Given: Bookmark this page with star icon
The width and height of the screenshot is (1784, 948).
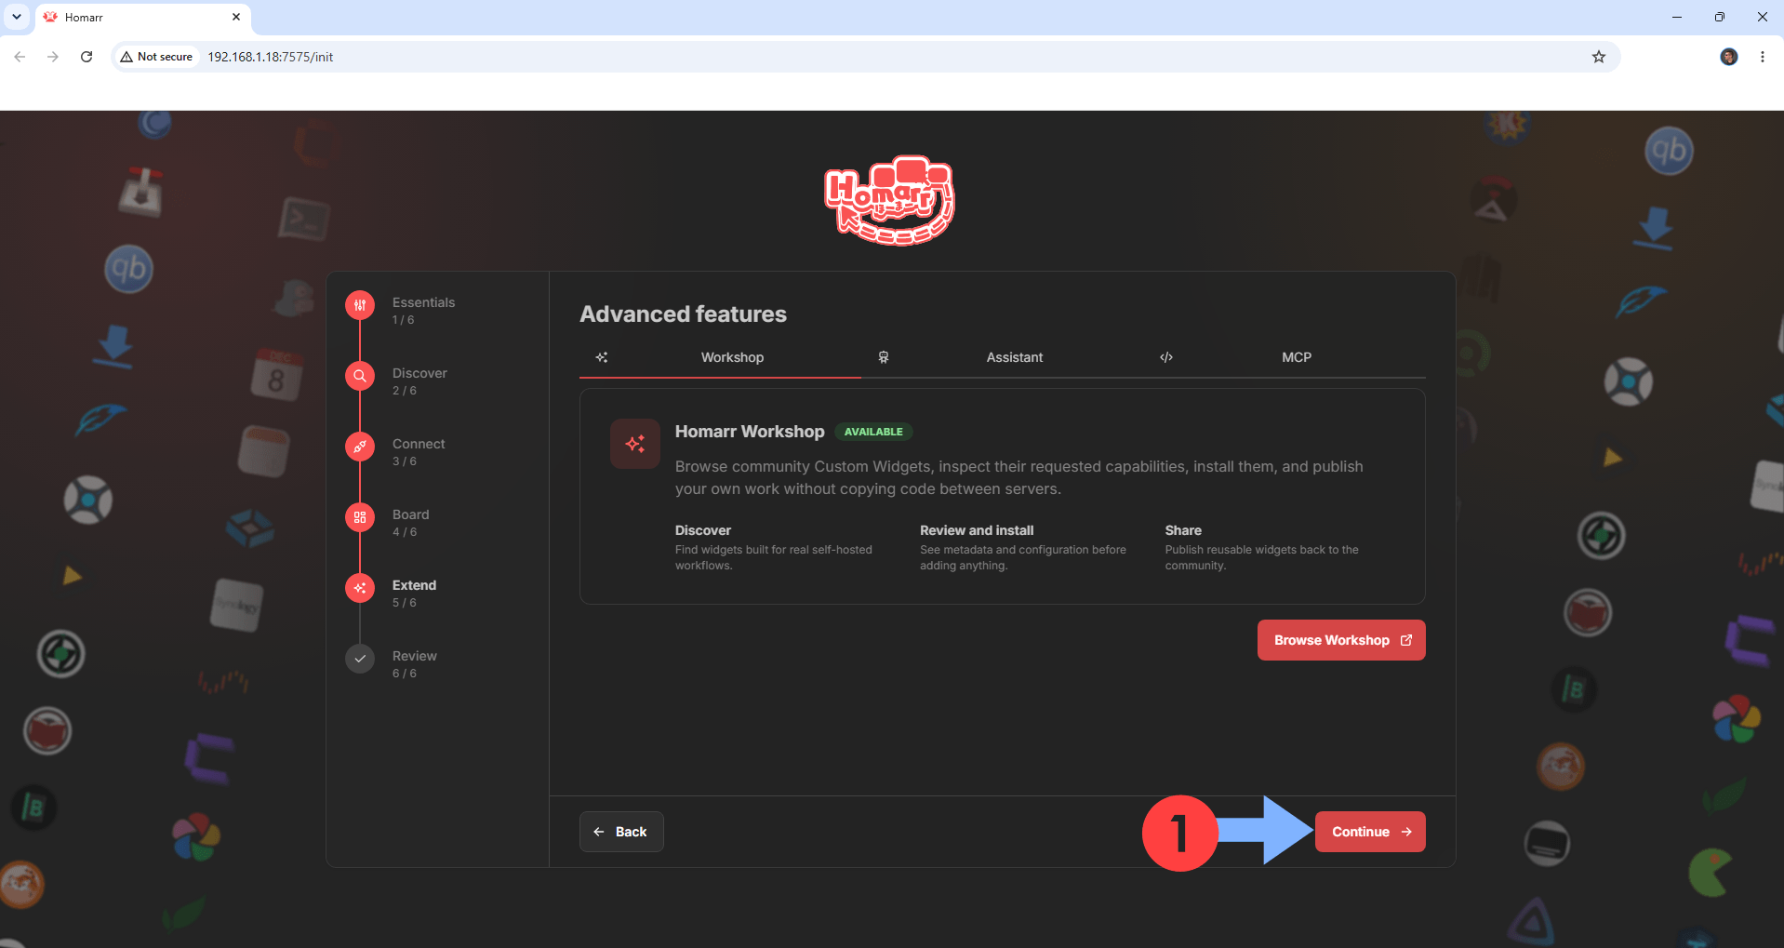Looking at the screenshot, I should click(1599, 57).
